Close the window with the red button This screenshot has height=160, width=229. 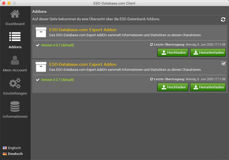[x=4, y=3]
